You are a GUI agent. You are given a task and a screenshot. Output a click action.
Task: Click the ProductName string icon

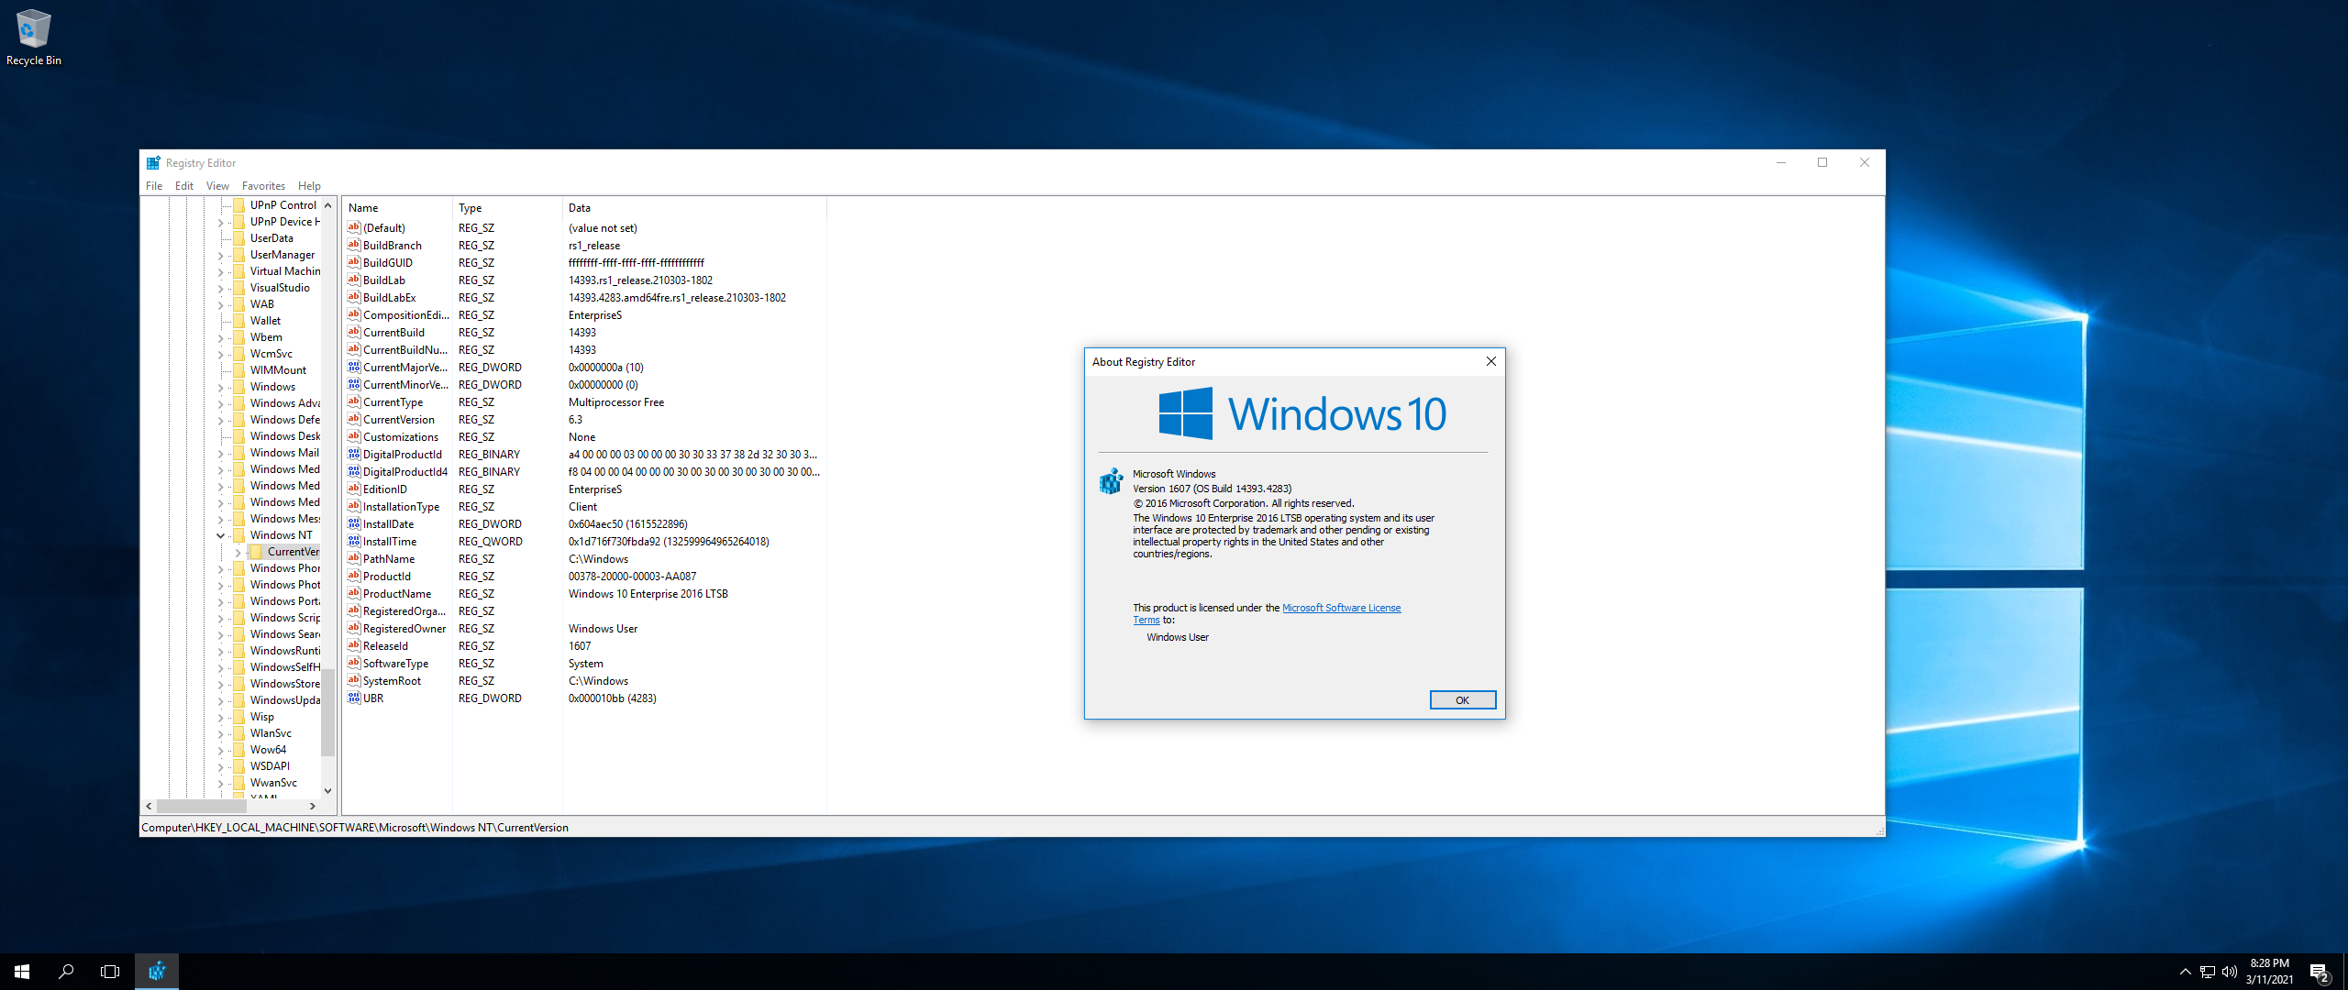tap(353, 593)
